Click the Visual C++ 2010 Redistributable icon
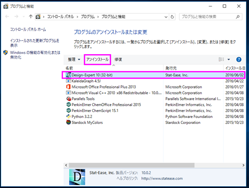 (x=68, y=93)
